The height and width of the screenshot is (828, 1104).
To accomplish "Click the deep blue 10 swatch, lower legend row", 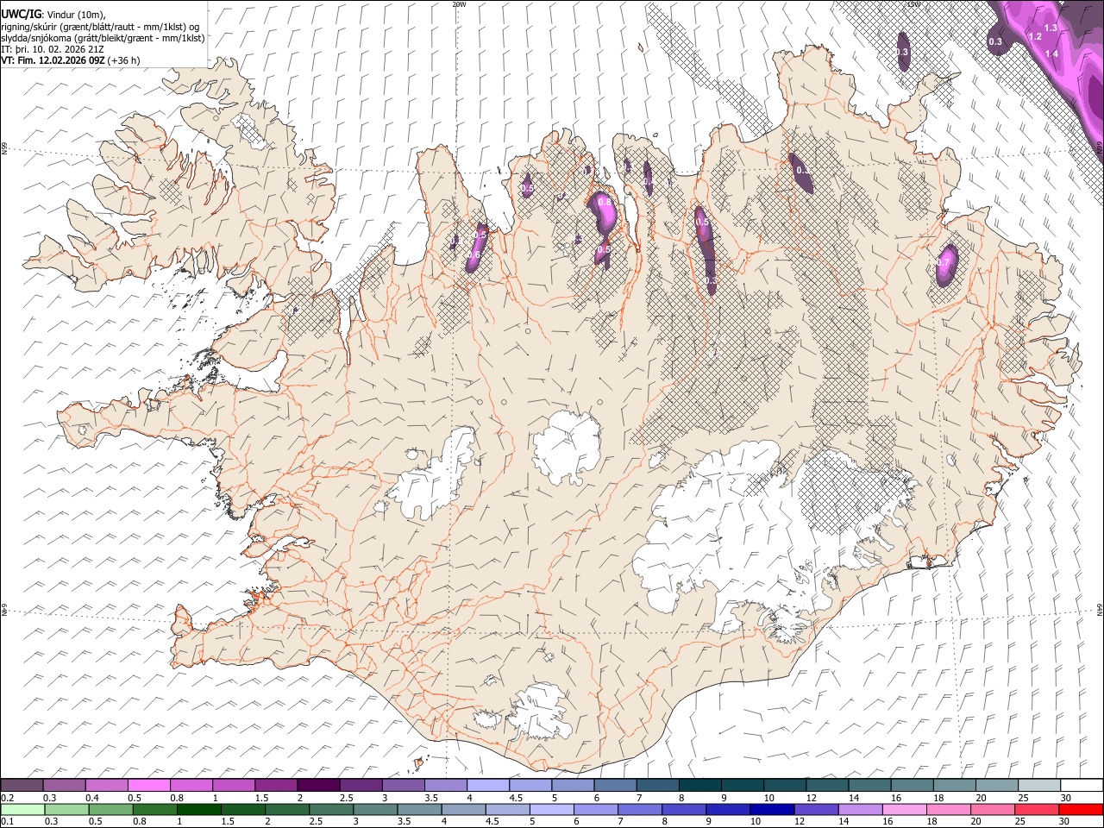I will 771,809.
